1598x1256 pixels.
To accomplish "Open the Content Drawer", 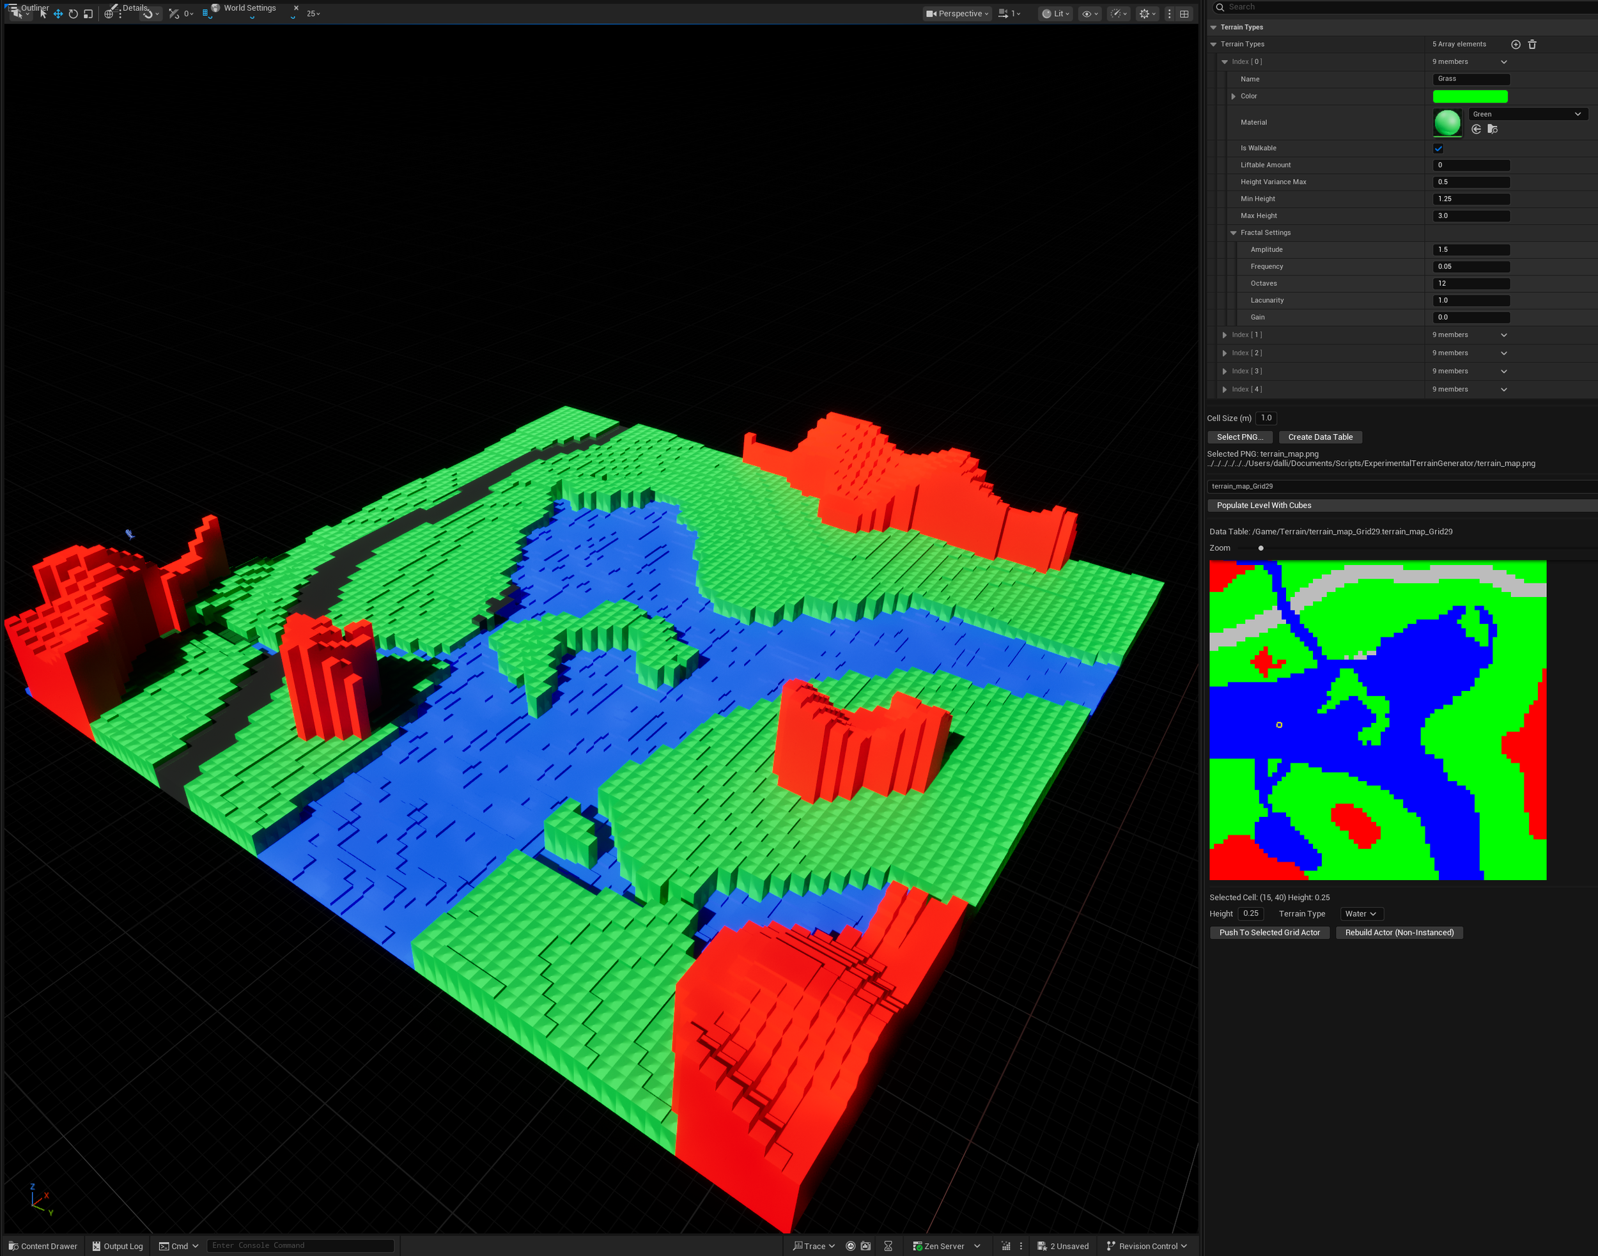I will [x=43, y=1246].
